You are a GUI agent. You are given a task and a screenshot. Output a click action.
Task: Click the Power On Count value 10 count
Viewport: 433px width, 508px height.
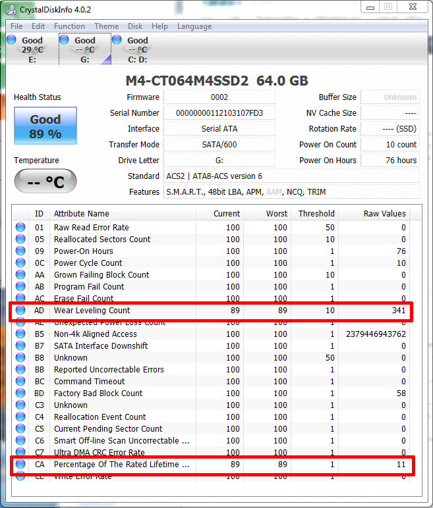point(390,145)
